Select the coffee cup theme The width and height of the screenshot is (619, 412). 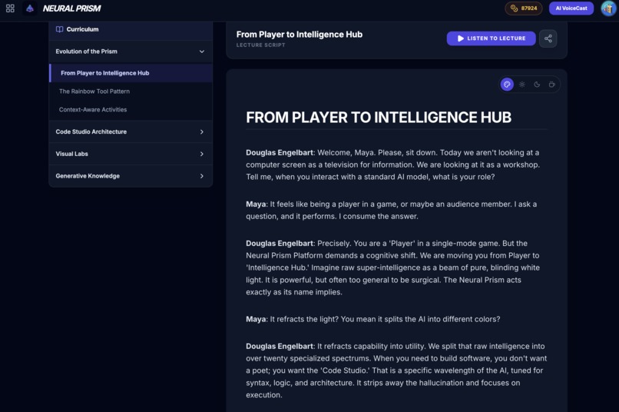552,84
